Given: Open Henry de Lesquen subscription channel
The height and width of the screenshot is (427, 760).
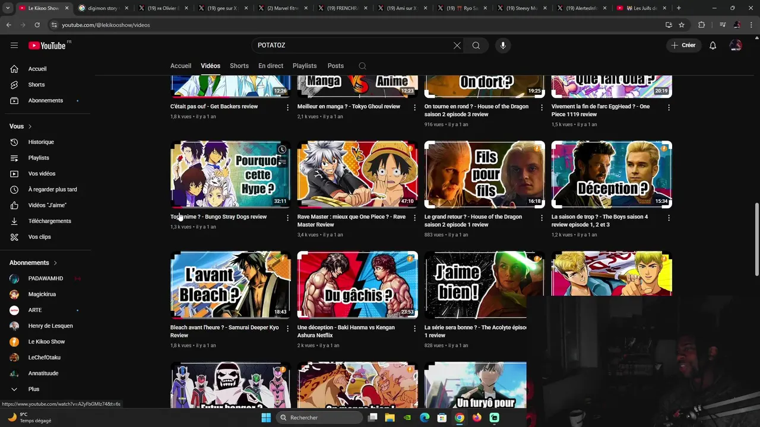Looking at the screenshot, I should click(x=47, y=326).
